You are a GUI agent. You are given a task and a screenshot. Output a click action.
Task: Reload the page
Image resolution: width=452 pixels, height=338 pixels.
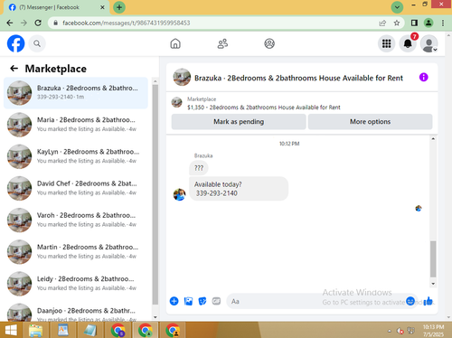click(38, 23)
